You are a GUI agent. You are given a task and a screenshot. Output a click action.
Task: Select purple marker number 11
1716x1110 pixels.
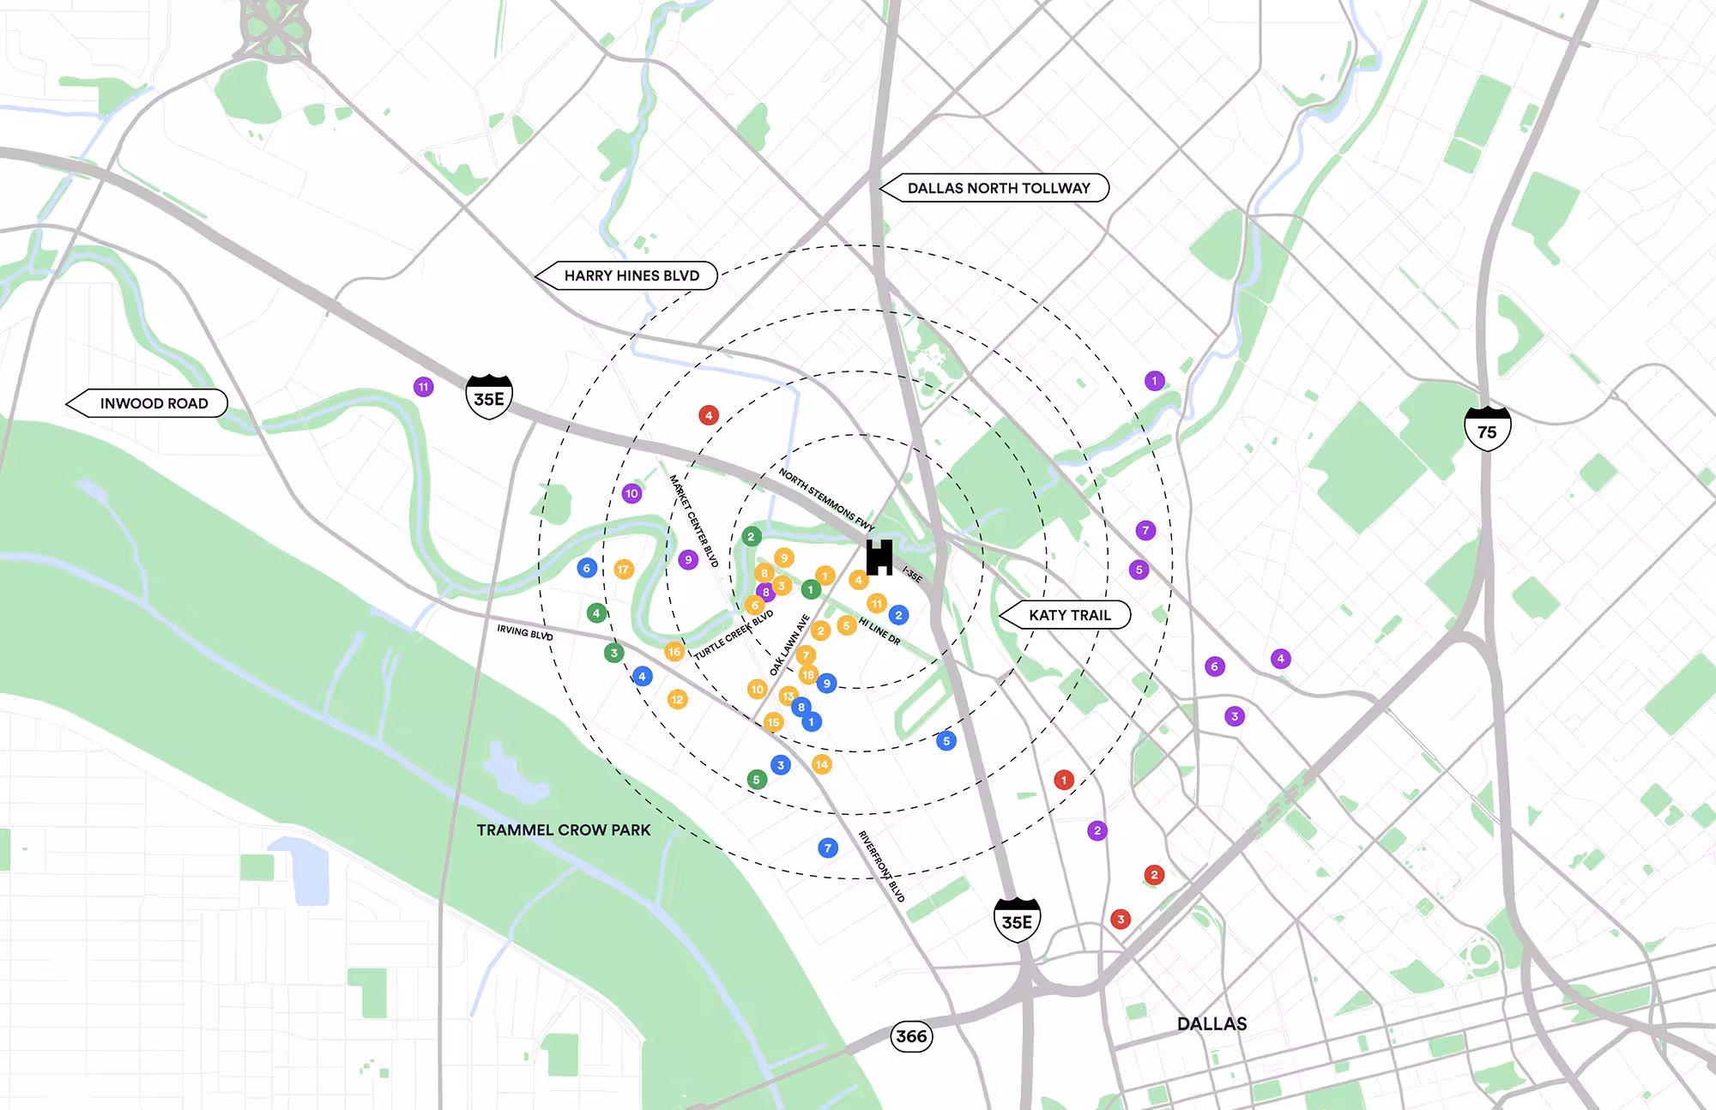[423, 387]
